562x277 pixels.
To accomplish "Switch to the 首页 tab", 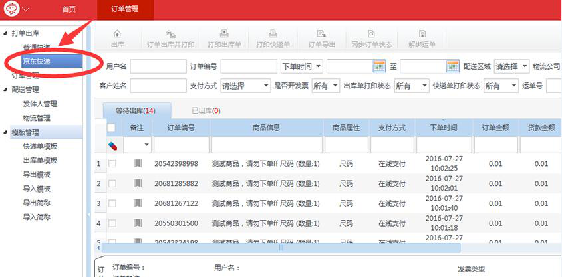I will tap(69, 10).
